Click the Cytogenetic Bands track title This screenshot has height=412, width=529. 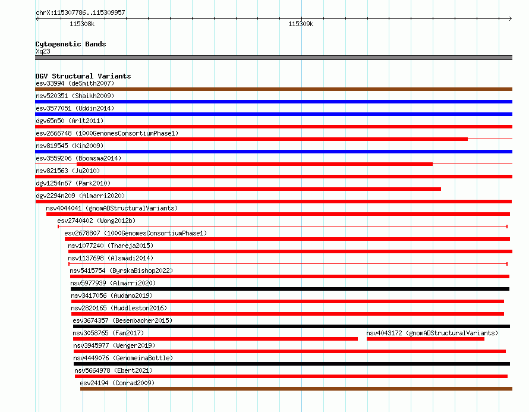71,44
